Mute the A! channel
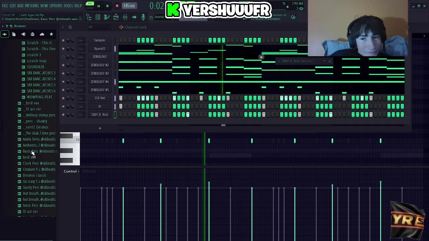This screenshot has width=429, height=241. click(x=63, y=106)
